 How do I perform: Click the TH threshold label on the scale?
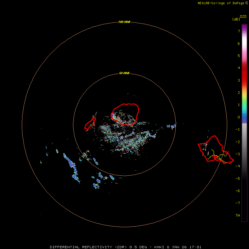click(238, 216)
